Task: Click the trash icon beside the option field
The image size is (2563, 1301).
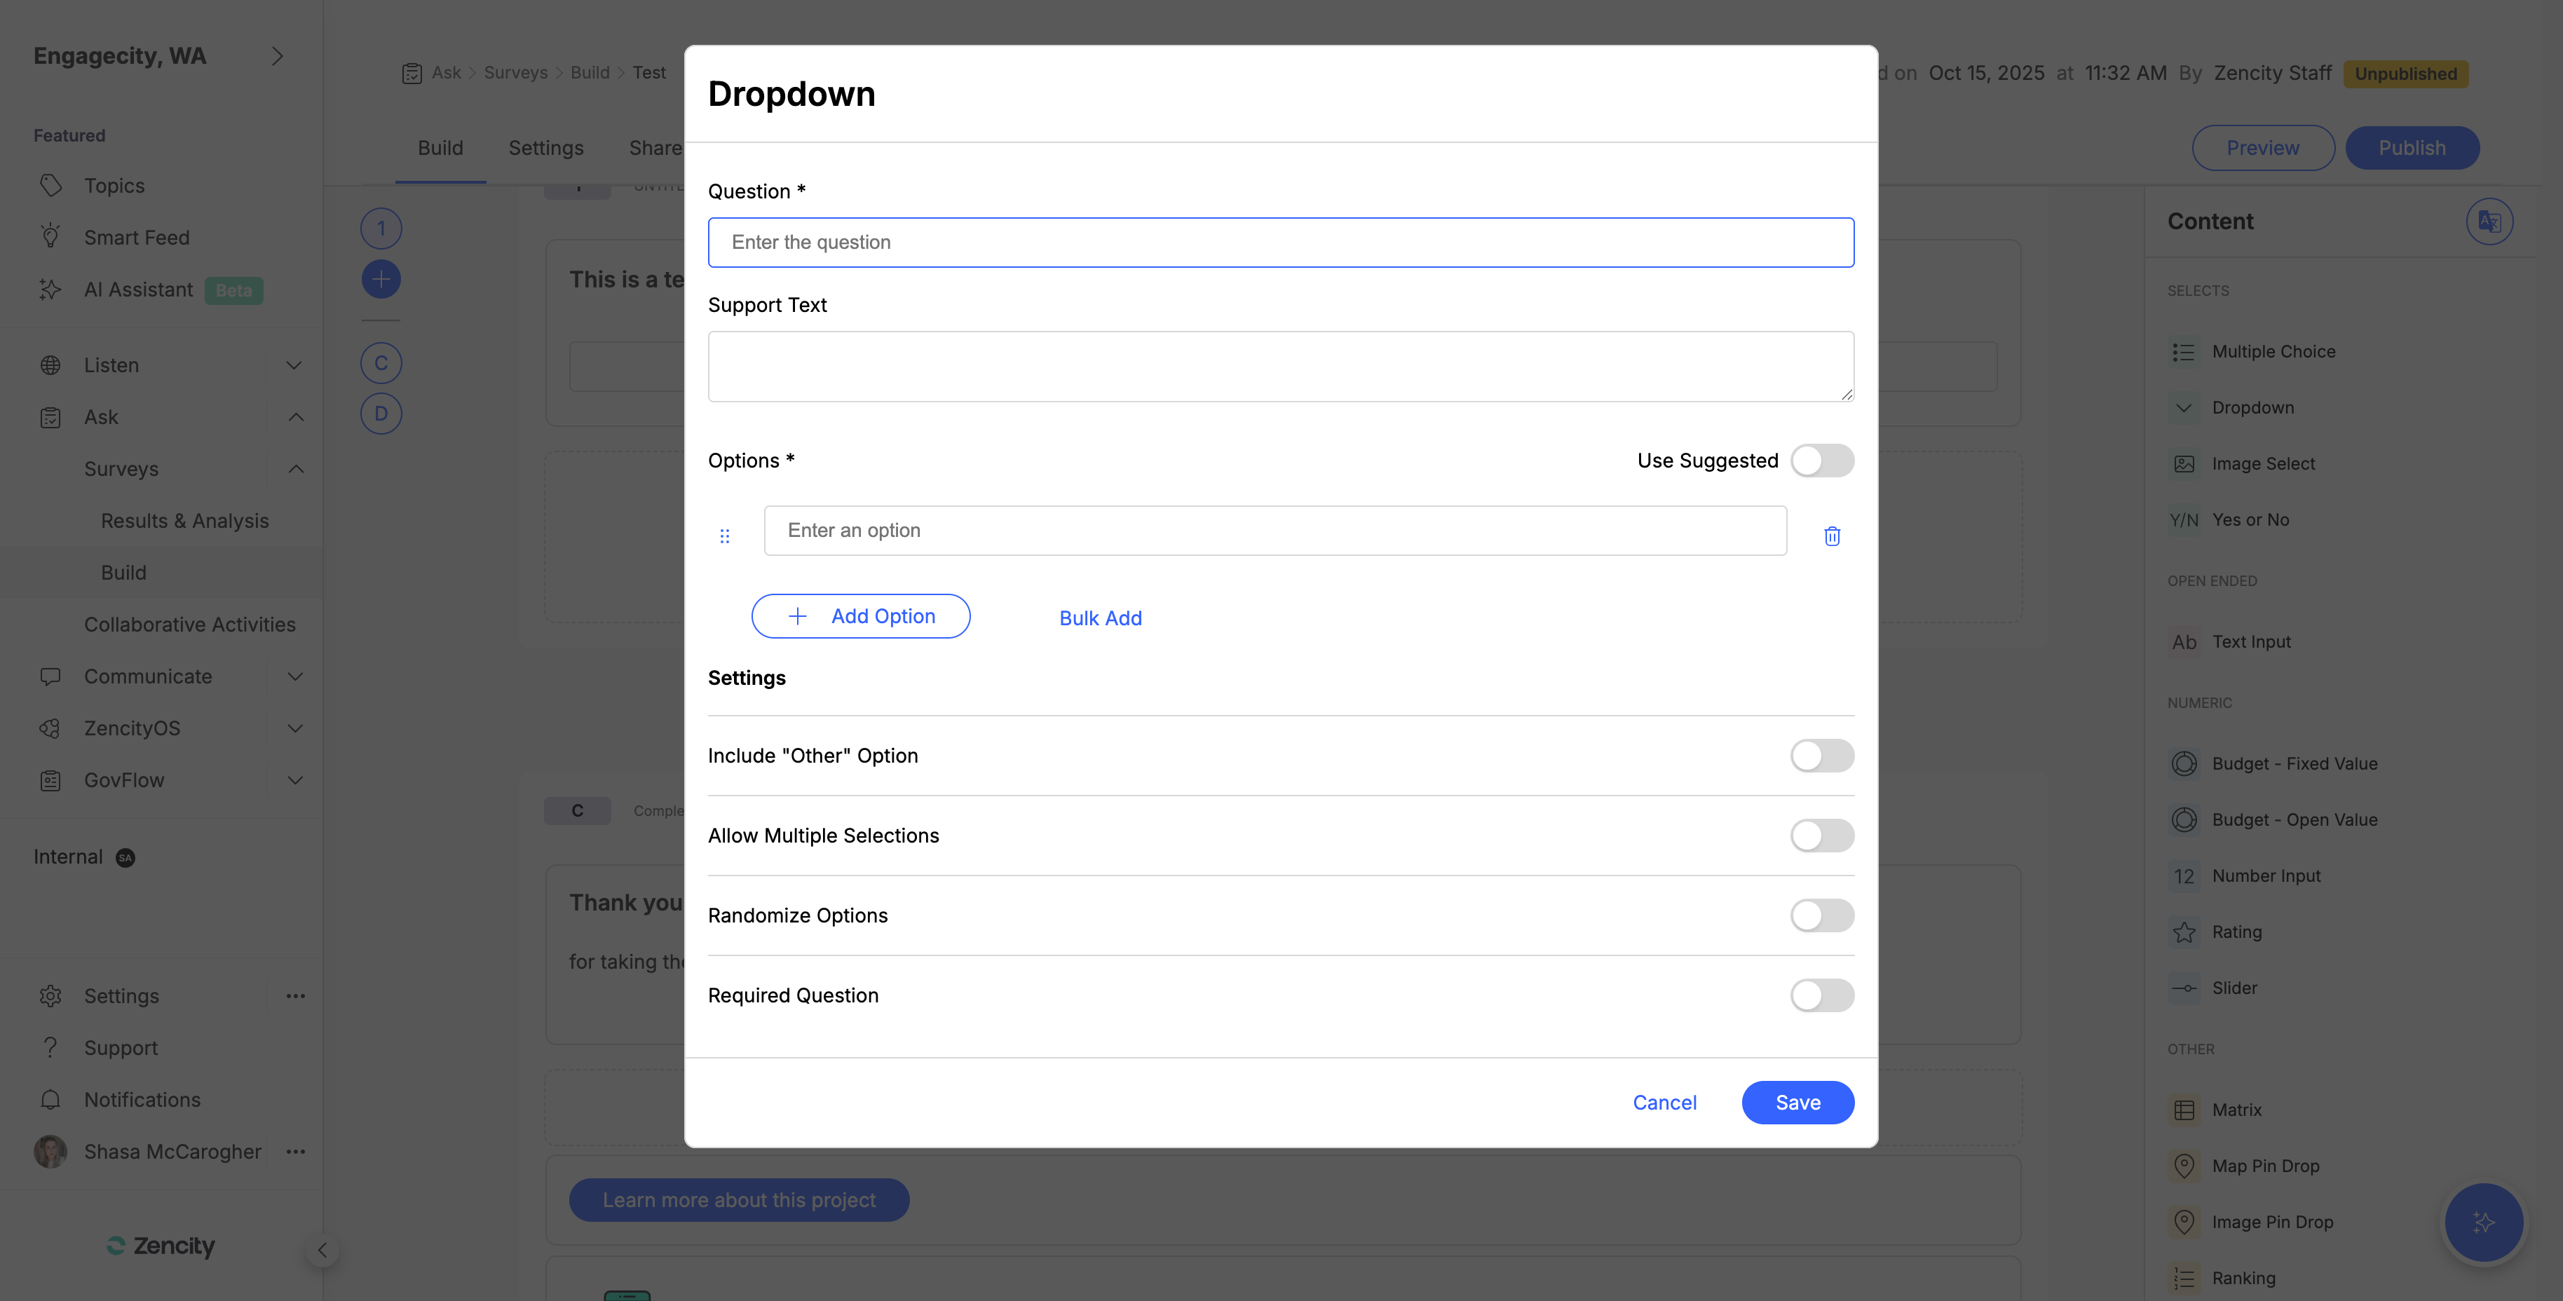Action: [1832, 535]
